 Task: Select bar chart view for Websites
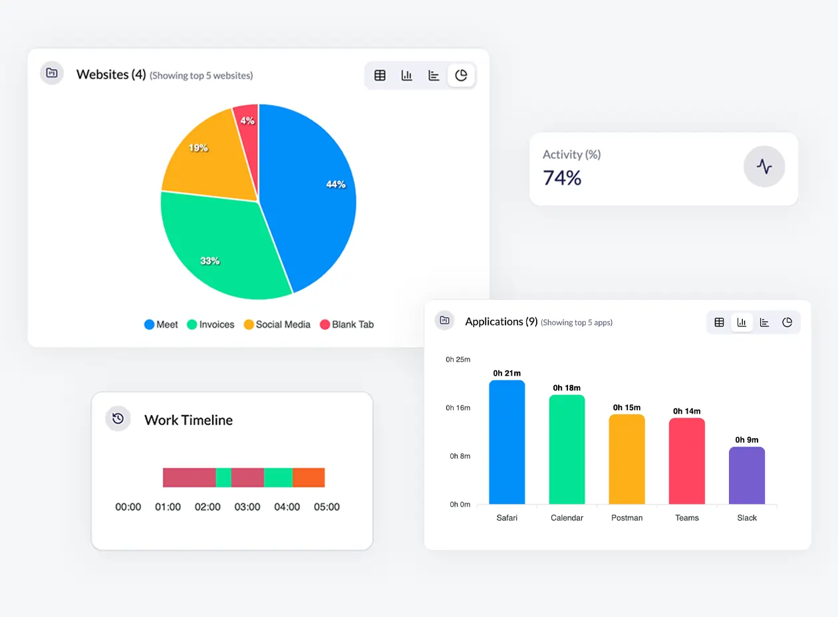coord(407,75)
